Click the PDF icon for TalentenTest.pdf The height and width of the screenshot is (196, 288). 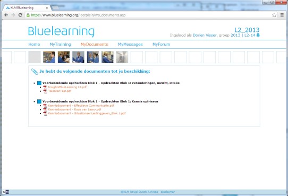pos(45,91)
